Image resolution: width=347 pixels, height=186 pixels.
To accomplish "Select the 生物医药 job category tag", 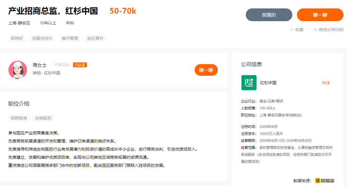I will click(44, 118).
